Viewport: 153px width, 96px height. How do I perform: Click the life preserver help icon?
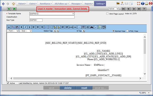(139, 3)
